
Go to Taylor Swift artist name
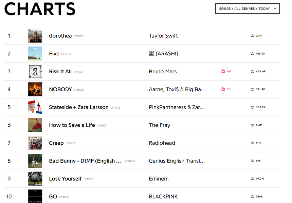pos(163,36)
